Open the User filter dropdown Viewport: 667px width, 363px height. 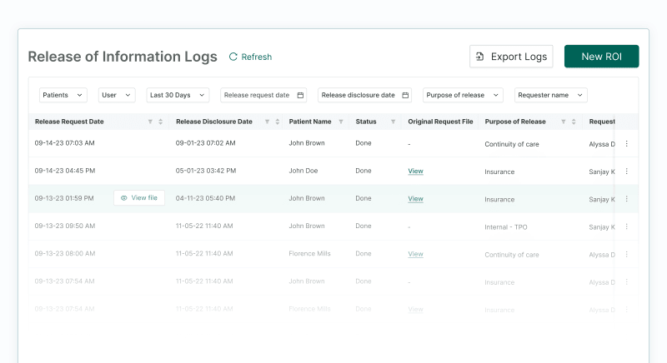coord(117,95)
